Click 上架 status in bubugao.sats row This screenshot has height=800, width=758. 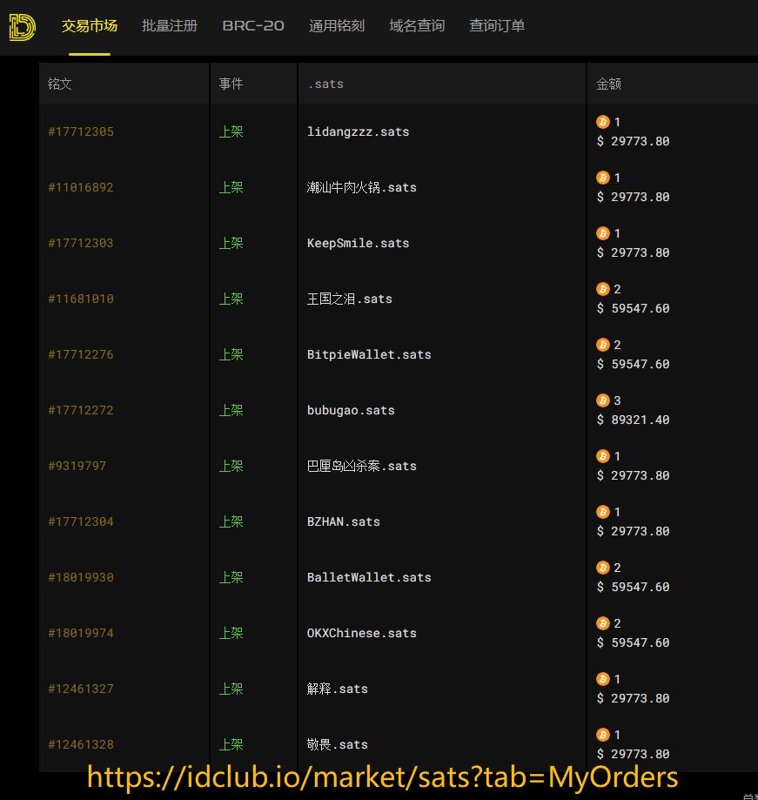231,410
